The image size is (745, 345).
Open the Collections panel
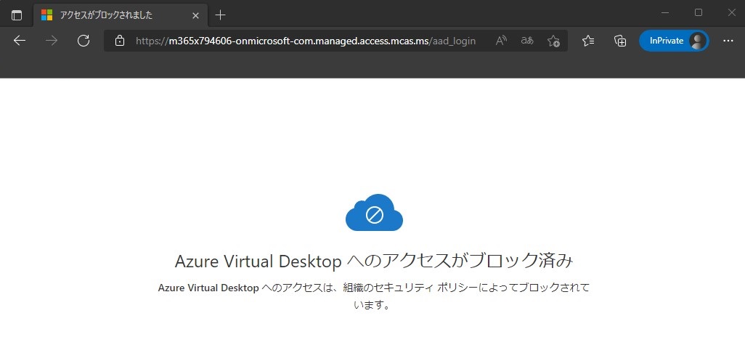(x=620, y=41)
